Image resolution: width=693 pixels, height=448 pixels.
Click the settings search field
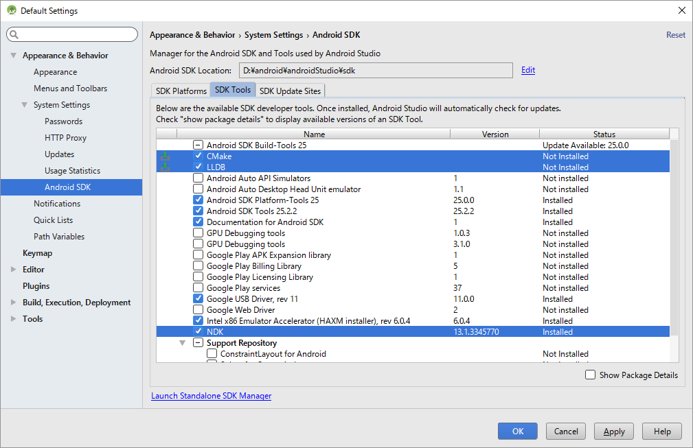(x=72, y=34)
